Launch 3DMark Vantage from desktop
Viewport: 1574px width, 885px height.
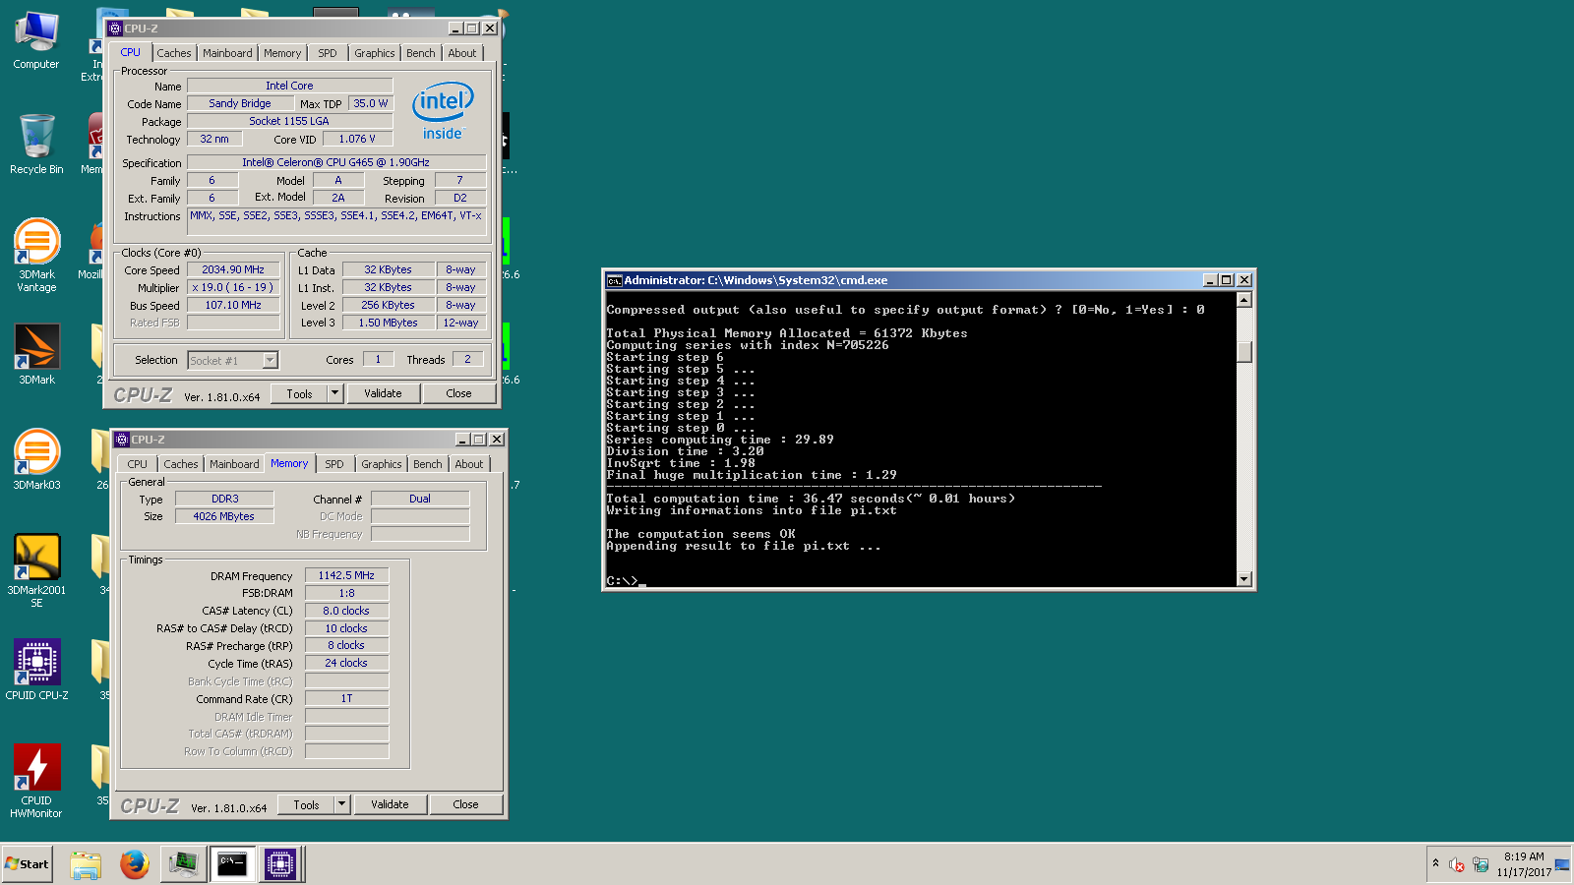tap(36, 256)
